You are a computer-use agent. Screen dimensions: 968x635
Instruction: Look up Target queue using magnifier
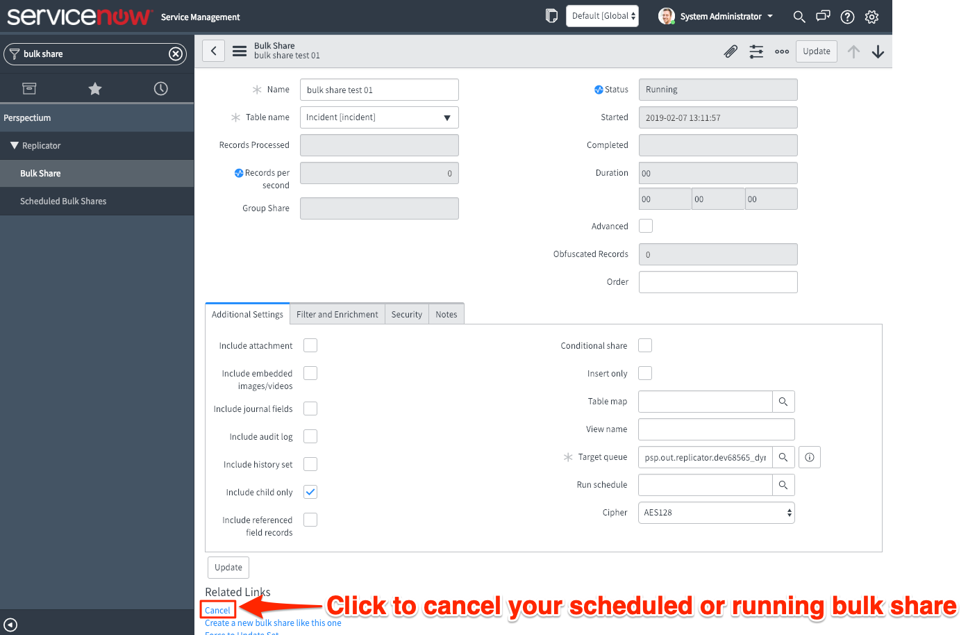783,457
